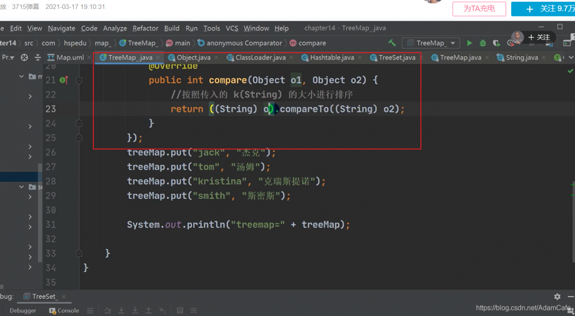Open the TreeMap_ run configuration dropdown
Viewport: 575px width, 316px height.
pyautogui.click(x=430, y=43)
